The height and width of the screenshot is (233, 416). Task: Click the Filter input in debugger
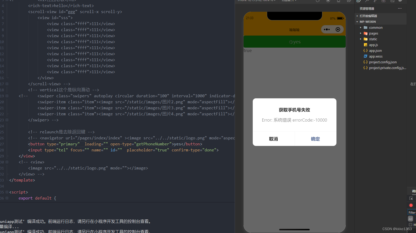412,212
